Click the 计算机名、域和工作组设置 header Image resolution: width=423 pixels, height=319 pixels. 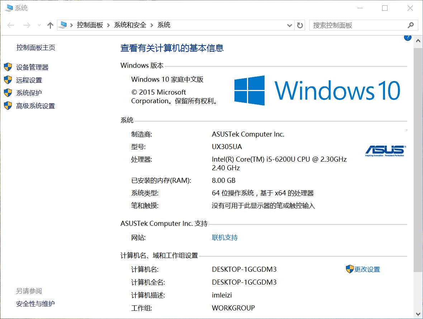coord(159,255)
